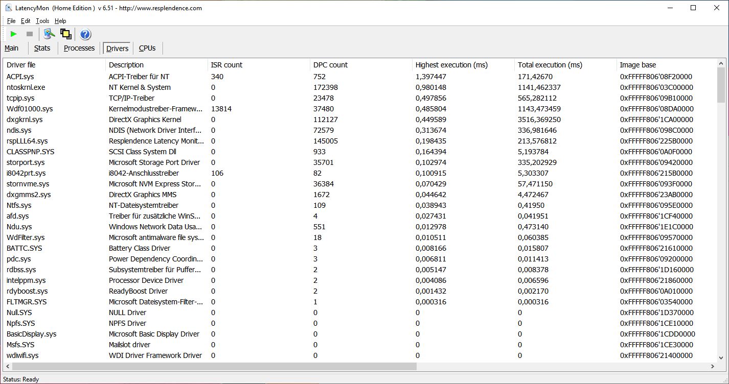729x384 pixels.
Task: Select the afd.sys driver row
Action: 360,216
